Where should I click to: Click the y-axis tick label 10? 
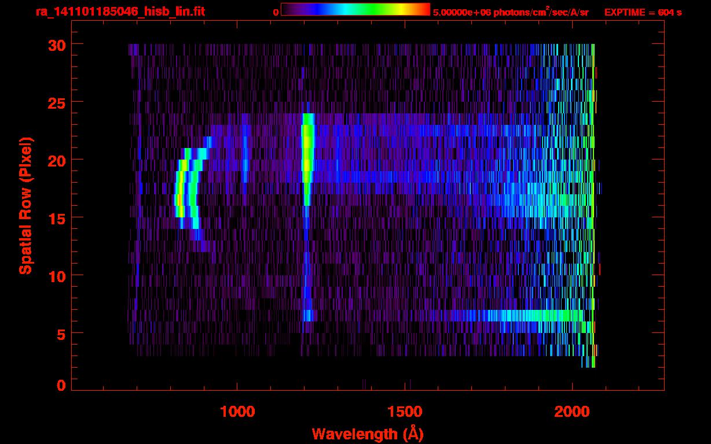(56, 276)
